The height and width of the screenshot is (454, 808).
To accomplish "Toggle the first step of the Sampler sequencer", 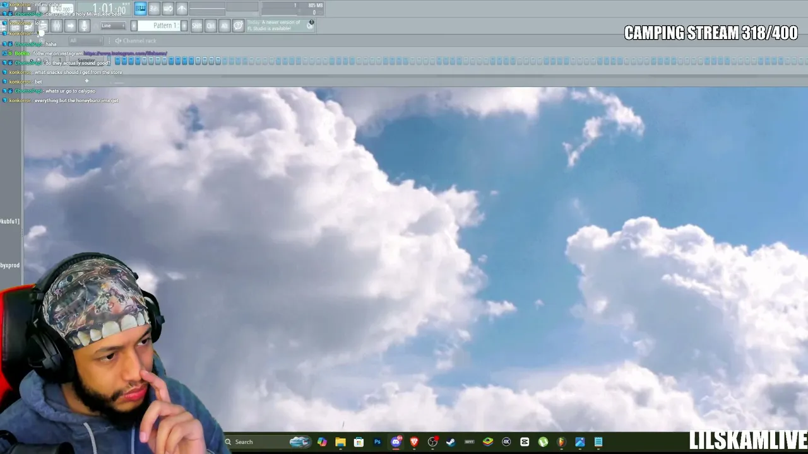I will point(117,61).
